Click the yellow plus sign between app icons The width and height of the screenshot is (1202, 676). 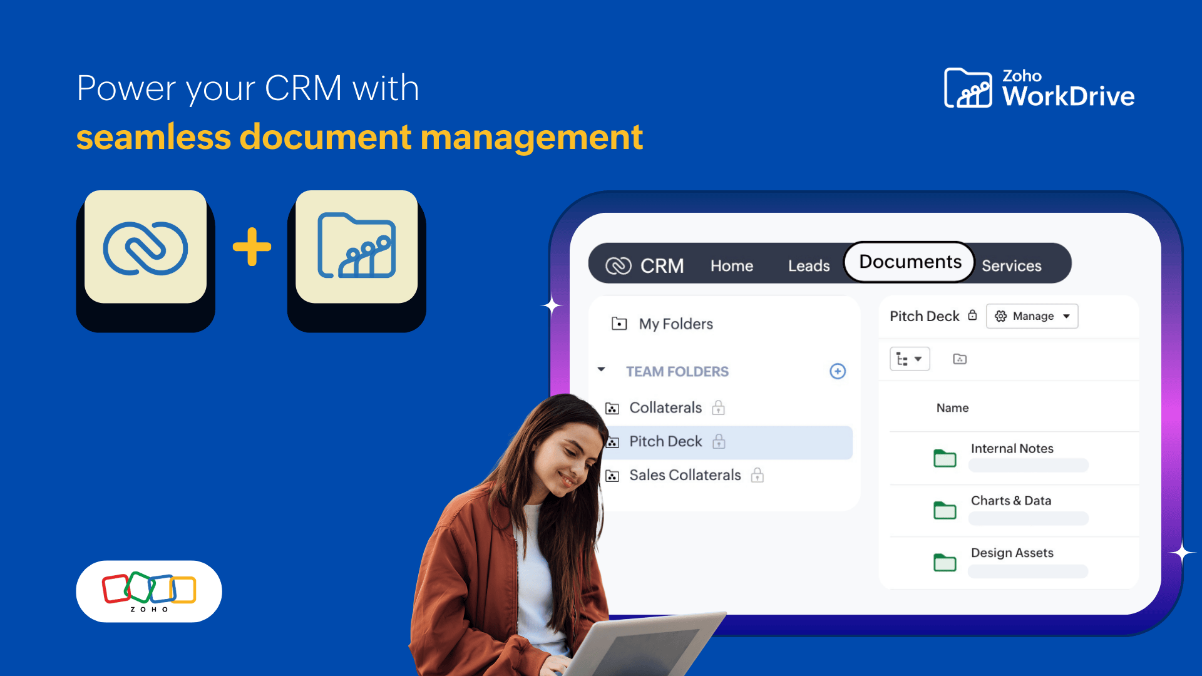coord(252,247)
